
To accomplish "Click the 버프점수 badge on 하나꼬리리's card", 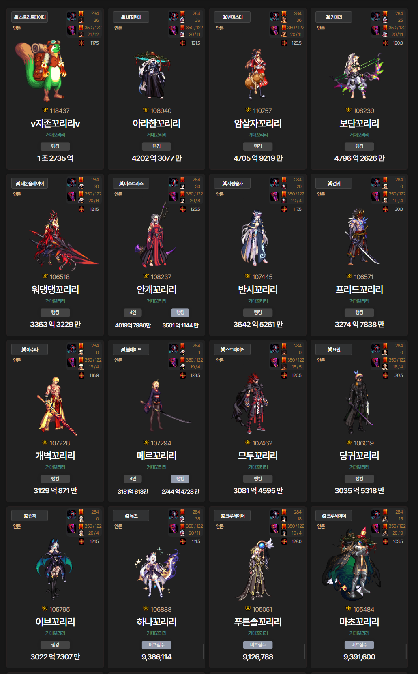I will tap(156, 645).
